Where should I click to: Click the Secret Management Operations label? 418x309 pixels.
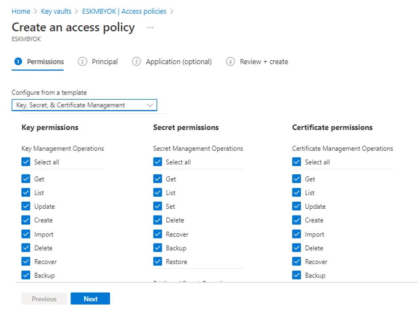198,149
